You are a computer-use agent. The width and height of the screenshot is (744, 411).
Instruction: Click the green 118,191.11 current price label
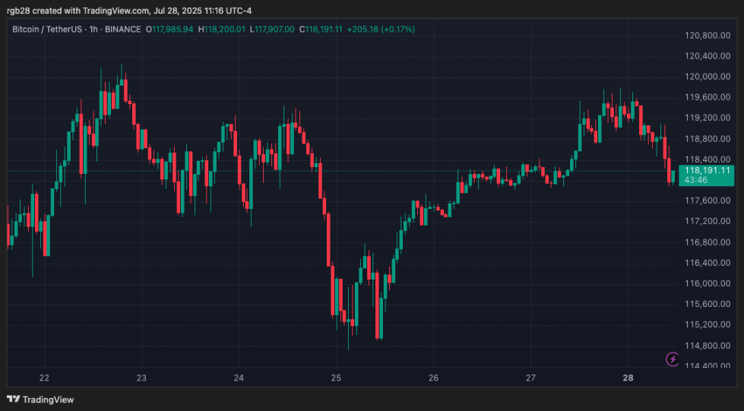[x=707, y=171]
